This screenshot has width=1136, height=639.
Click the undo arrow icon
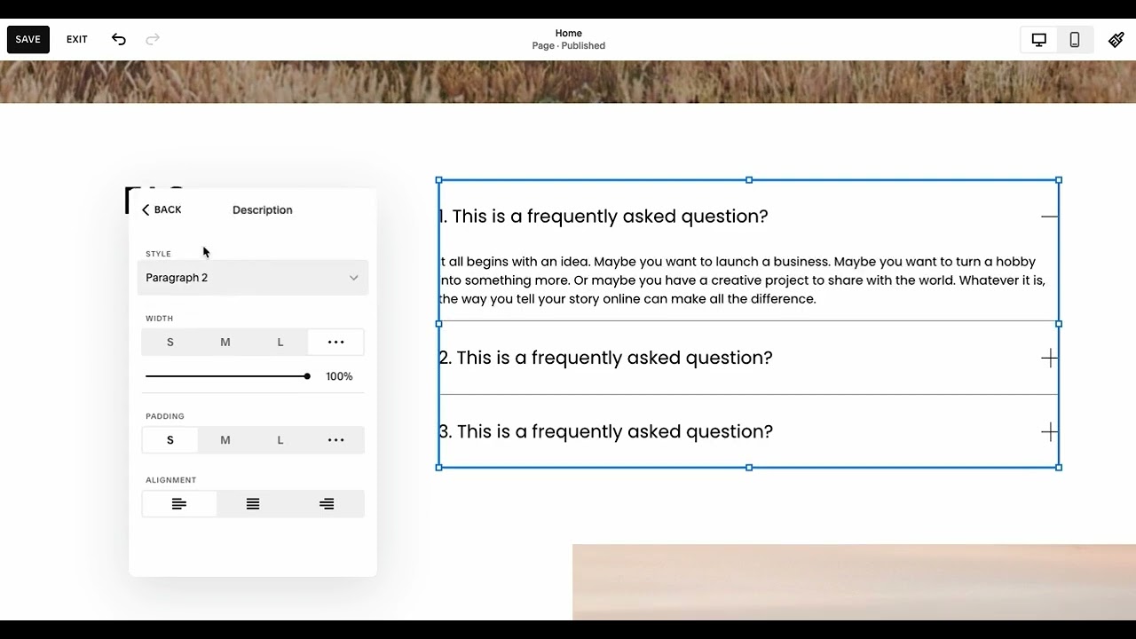[x=119, y=39]
